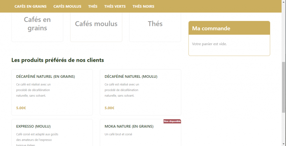Click the vertical page scrollbar thumb
Image resolution: width=286 pixels, height=146 pixels.
click(283, 86)
